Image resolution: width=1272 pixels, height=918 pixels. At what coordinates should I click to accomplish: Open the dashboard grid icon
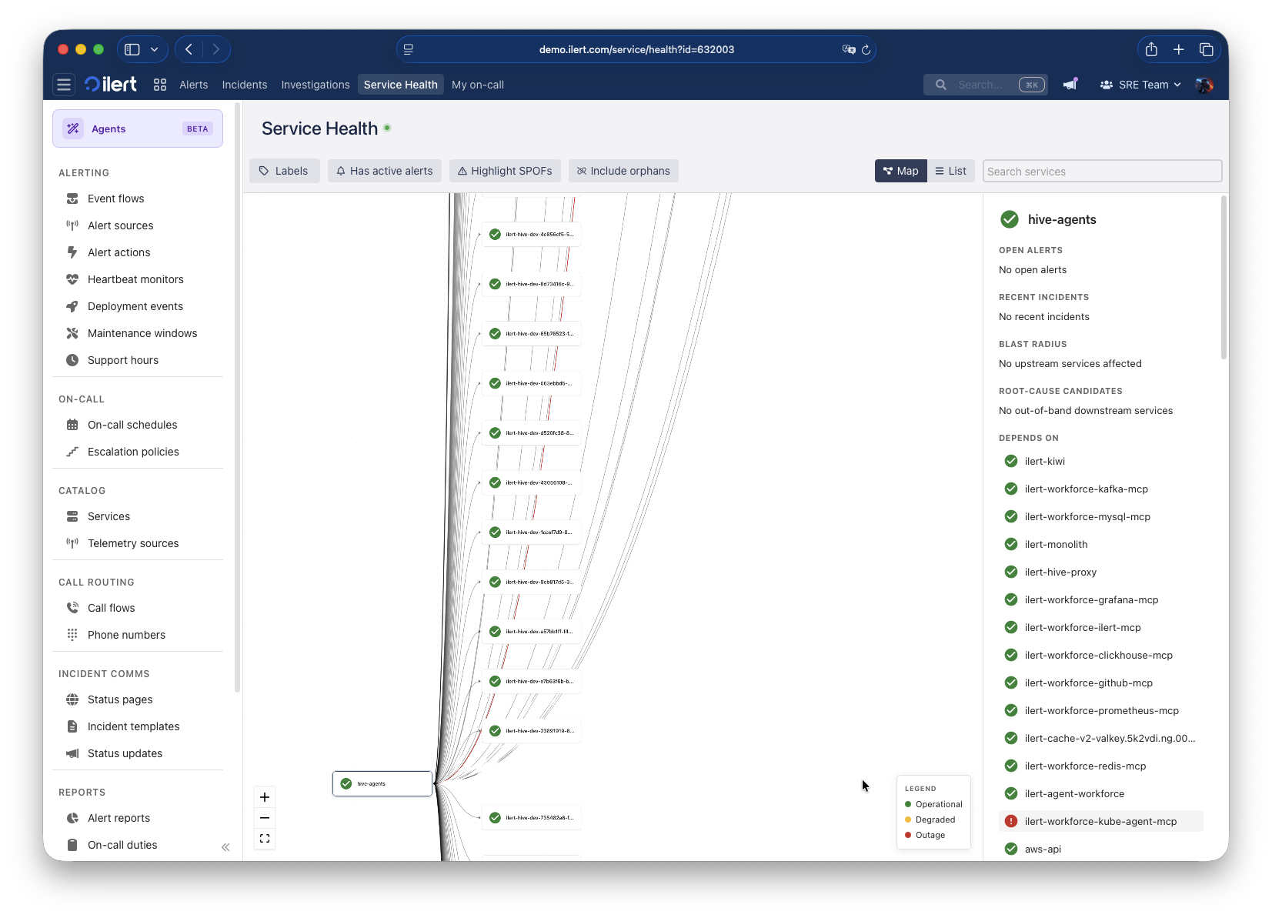pyautogui.click(x=160, y=85)
